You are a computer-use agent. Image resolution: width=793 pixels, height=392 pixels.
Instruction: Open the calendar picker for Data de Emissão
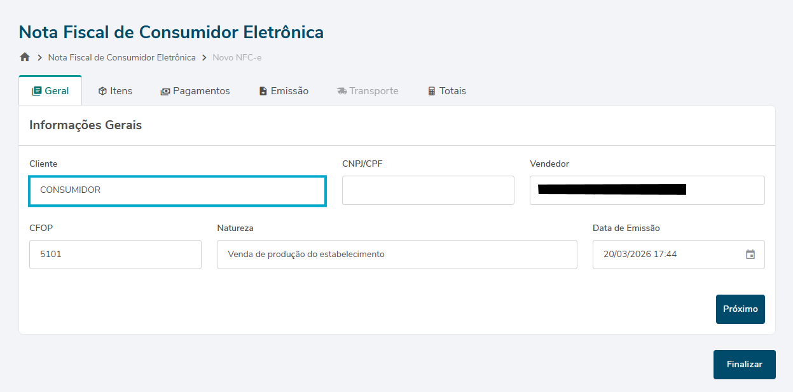(x=750, y=255)
